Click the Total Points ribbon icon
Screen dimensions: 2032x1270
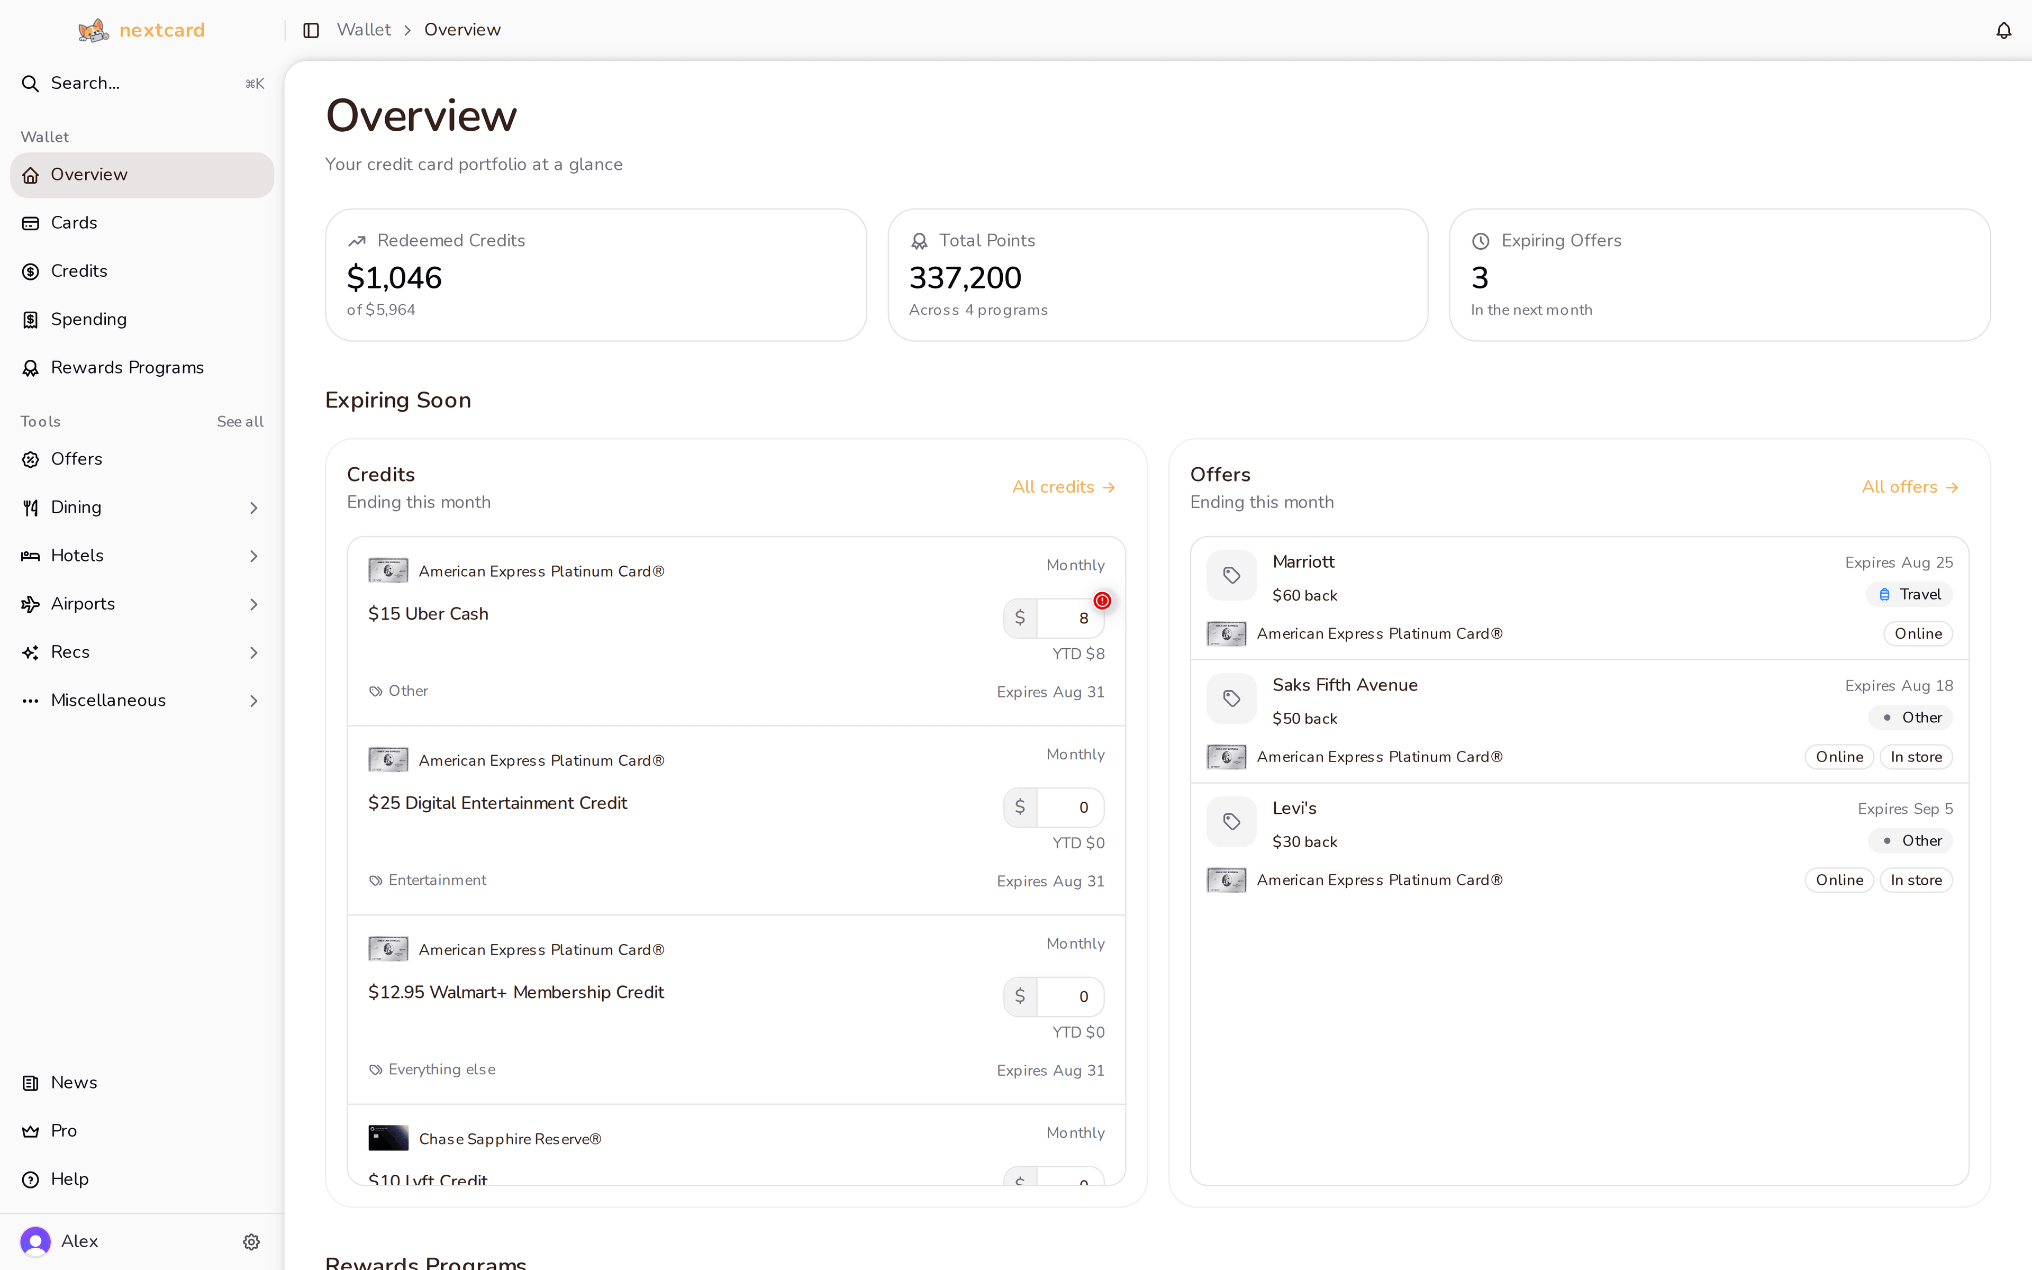[919, 241]
